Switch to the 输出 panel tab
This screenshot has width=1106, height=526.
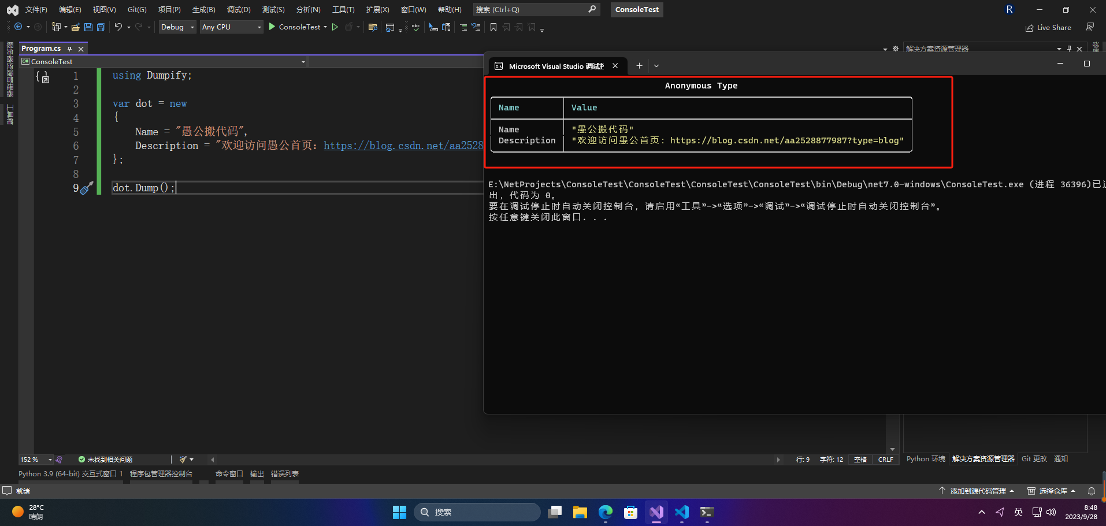[x=257, y=473]
